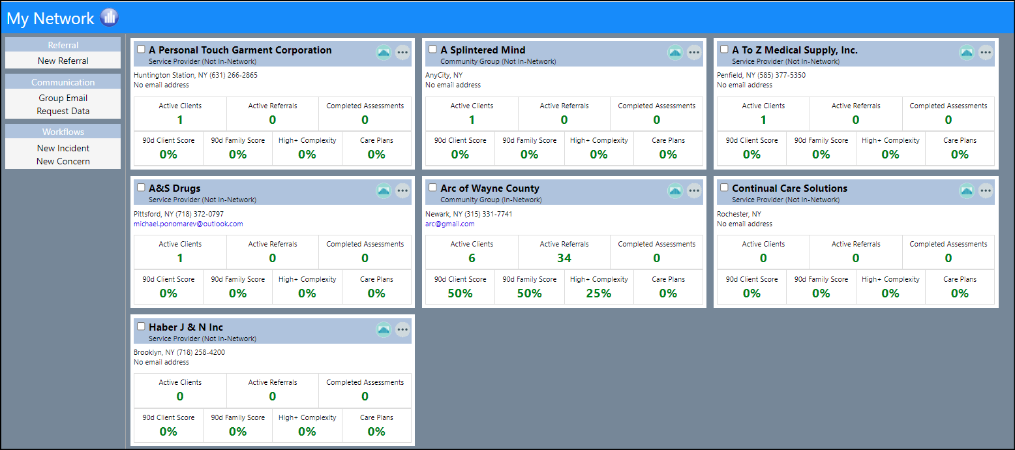Click the image icon on Continual Care Solutions card

[x=967, y=191]
